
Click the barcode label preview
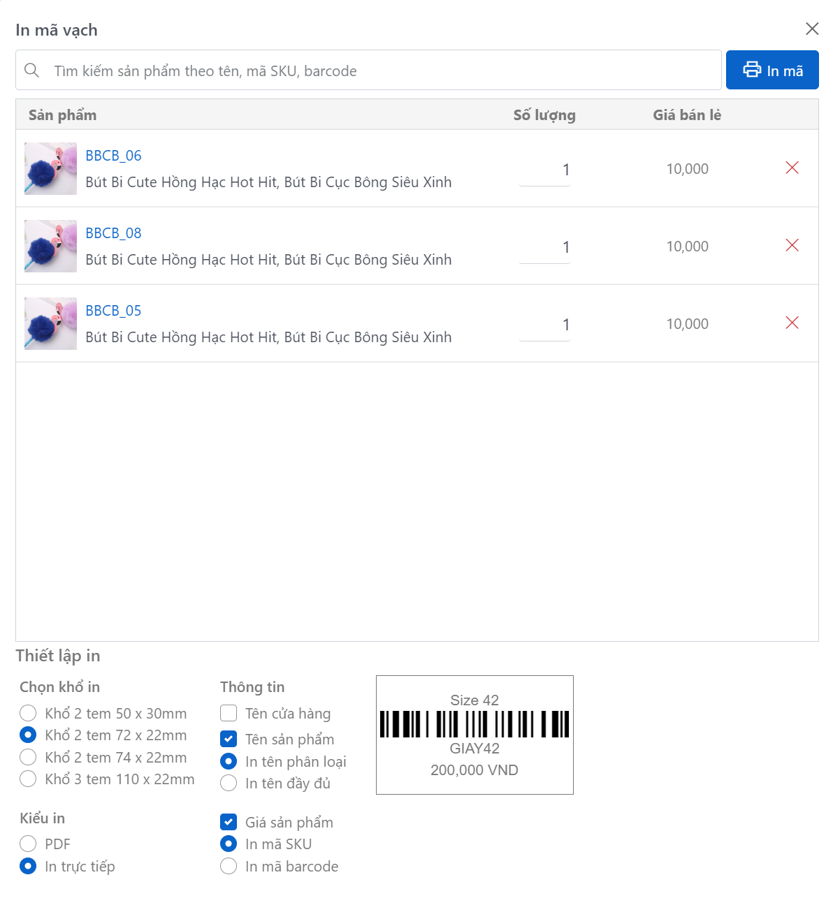pos(475,735)
